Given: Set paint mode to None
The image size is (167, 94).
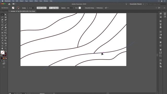Looking at the screenshot, I should pos(6,58).
